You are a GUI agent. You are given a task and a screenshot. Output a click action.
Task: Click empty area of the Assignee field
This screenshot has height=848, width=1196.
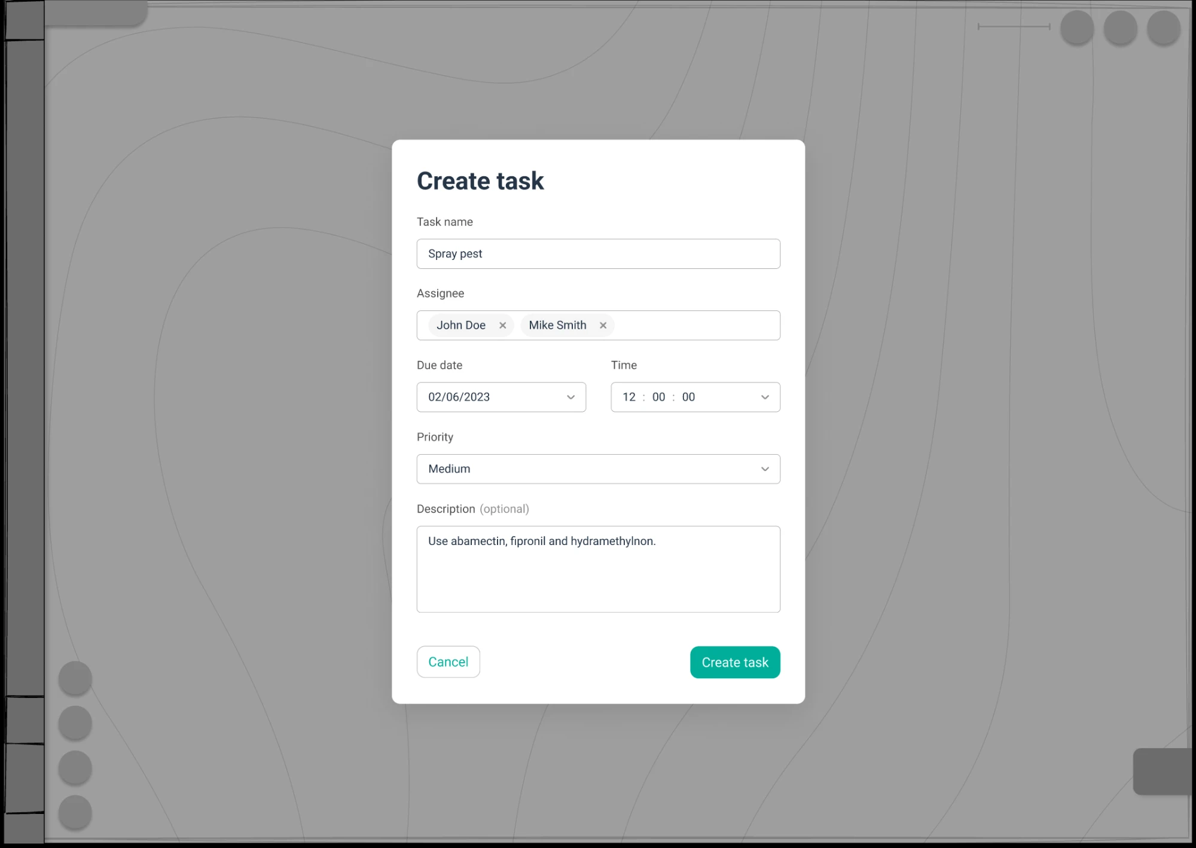coord(697,325)
